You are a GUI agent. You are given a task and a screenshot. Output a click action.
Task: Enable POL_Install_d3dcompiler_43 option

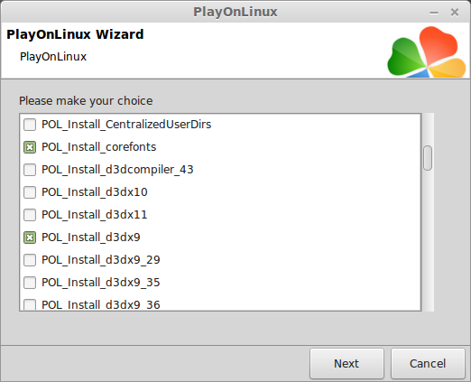pos(30,170)
